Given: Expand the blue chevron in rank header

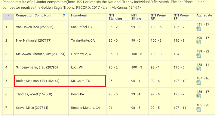Looking at the screenshot, I should click(x=9, y=15).
